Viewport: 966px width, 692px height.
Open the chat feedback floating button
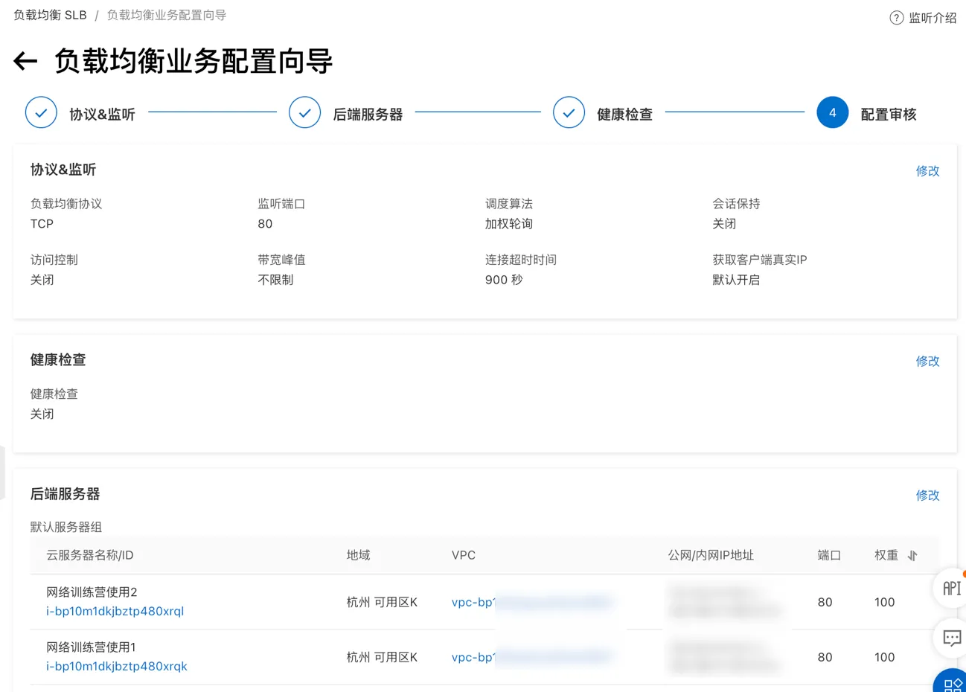pyautogui.click(x=951, y=638)
